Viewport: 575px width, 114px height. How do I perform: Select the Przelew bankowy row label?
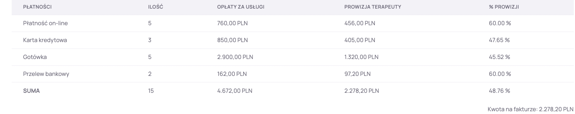(46, 74)
